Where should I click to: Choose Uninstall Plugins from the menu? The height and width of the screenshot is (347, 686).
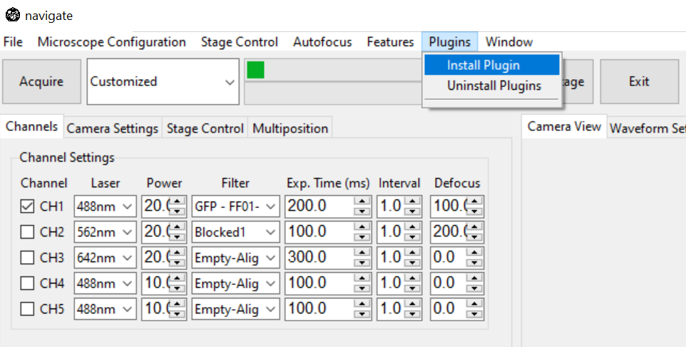[493, 86]
